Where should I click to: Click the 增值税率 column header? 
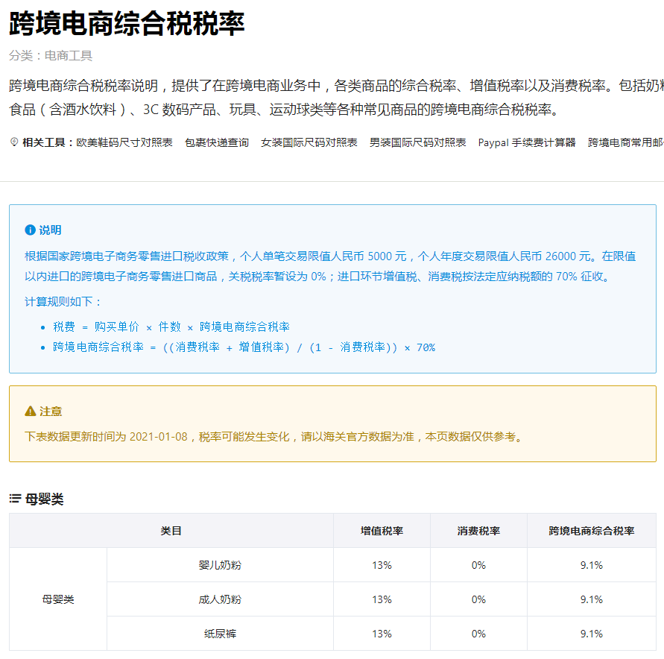pos(382,531)
